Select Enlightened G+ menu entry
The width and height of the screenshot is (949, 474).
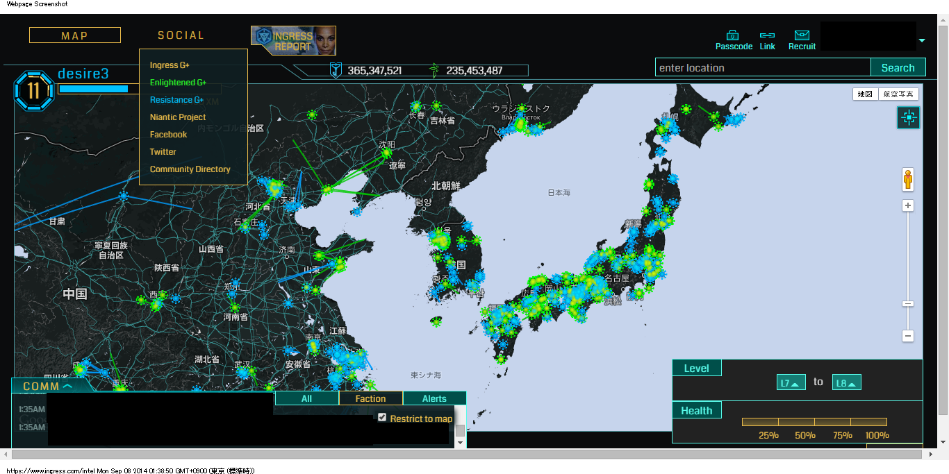click(x=178, y=83)
